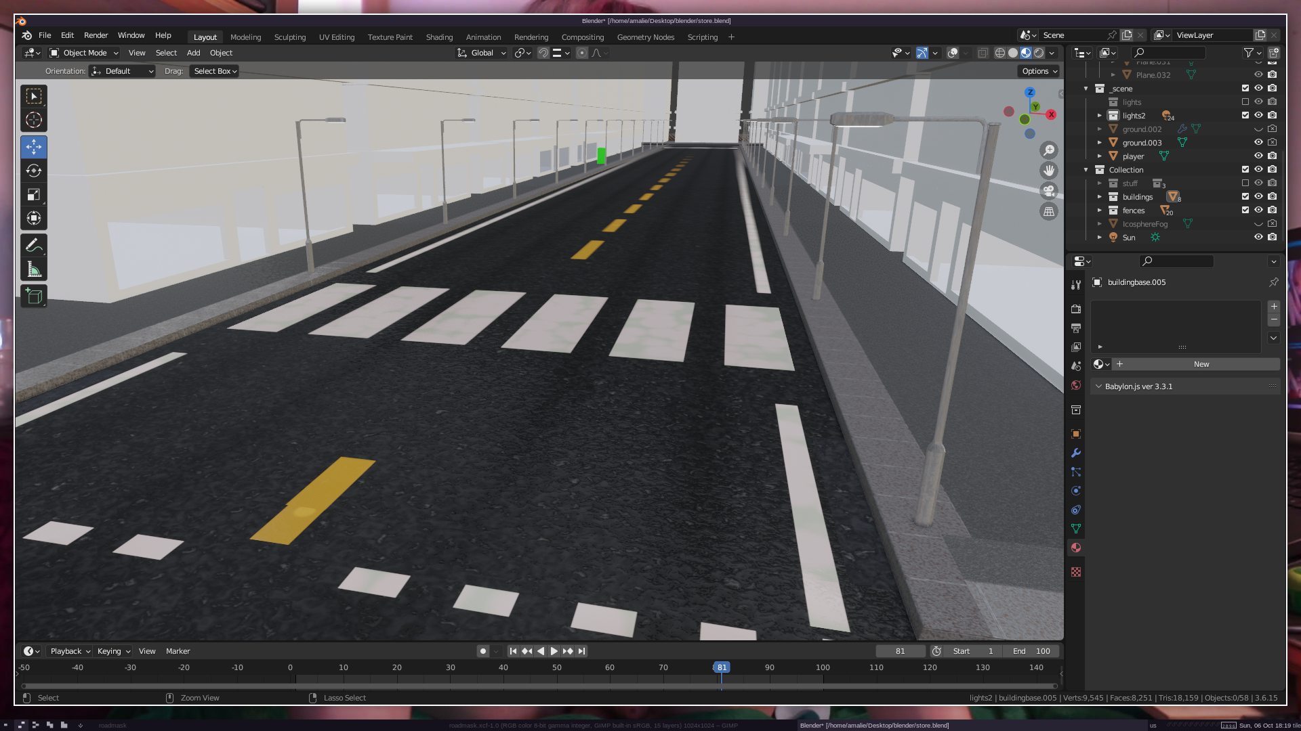Toggle camera view in viewport
This screenshot has height=731, width=1301.
[x=1049, y=191]
